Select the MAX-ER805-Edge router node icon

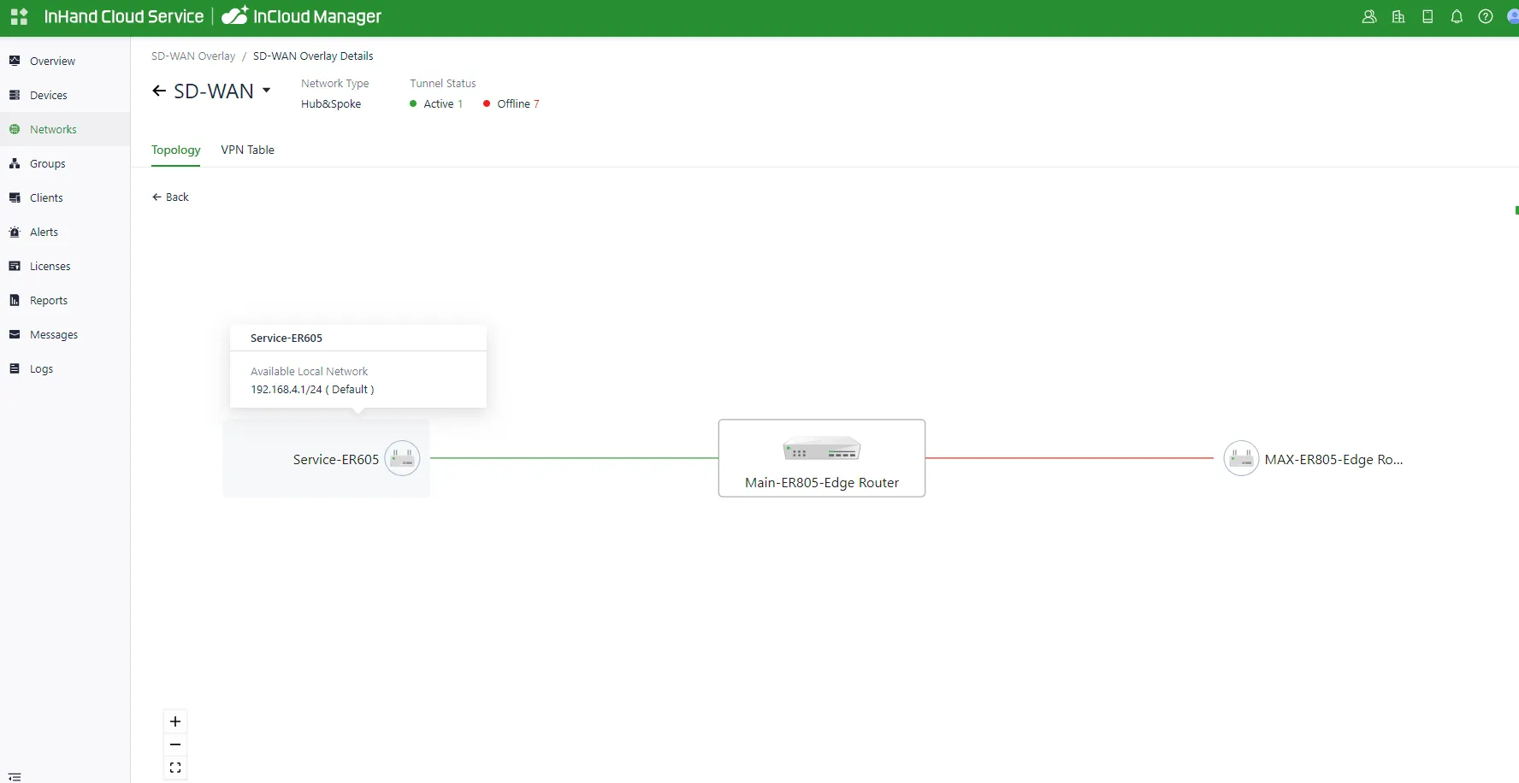[1241, 458]
